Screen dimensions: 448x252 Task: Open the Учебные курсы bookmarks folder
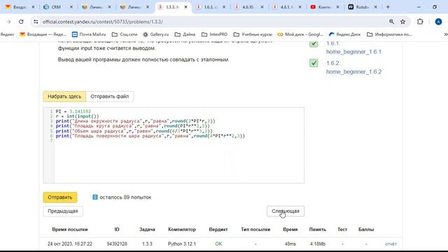253,34
